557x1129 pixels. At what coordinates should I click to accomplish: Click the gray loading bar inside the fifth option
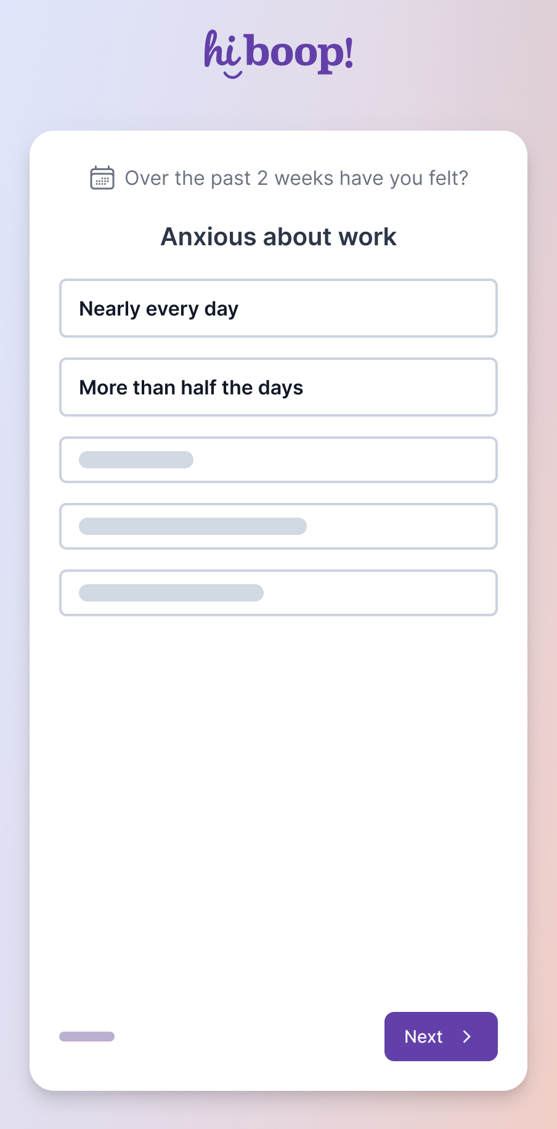click(171, 593)
